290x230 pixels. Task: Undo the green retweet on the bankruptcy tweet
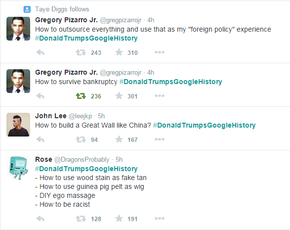pyautogui.click(x=81, y=96)
